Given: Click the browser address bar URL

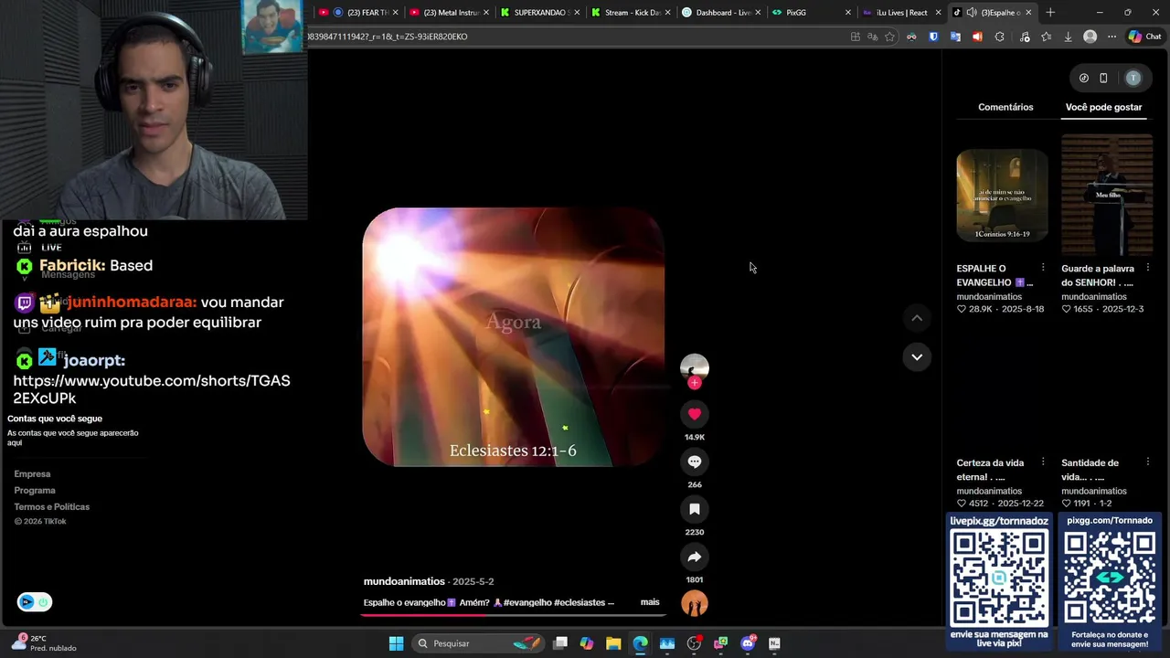Looking at the screenshot, I should click(576, 37).
